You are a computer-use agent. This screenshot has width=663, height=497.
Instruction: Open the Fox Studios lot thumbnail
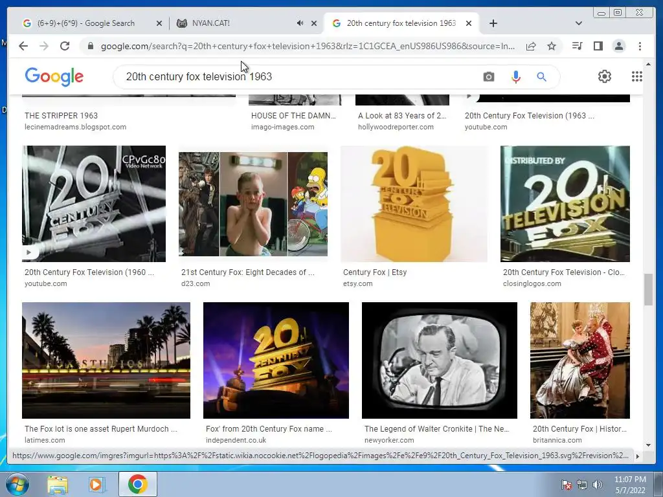tap(106, 360)
